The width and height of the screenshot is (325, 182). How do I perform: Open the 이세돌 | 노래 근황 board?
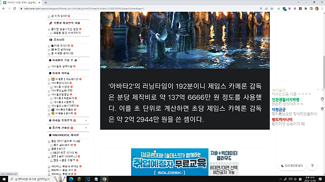tap(62, 90)
